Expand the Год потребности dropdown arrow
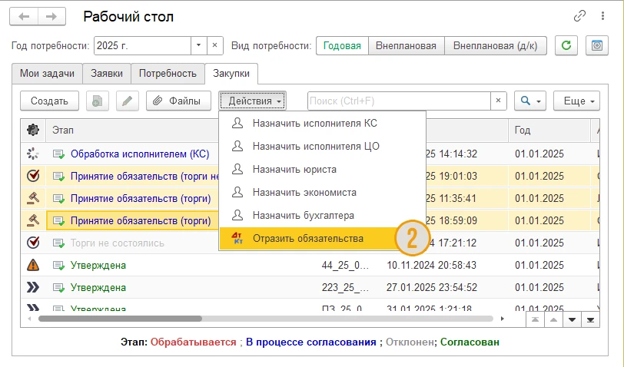Viewport: 624px width, 367px height. tap(198, 45)
